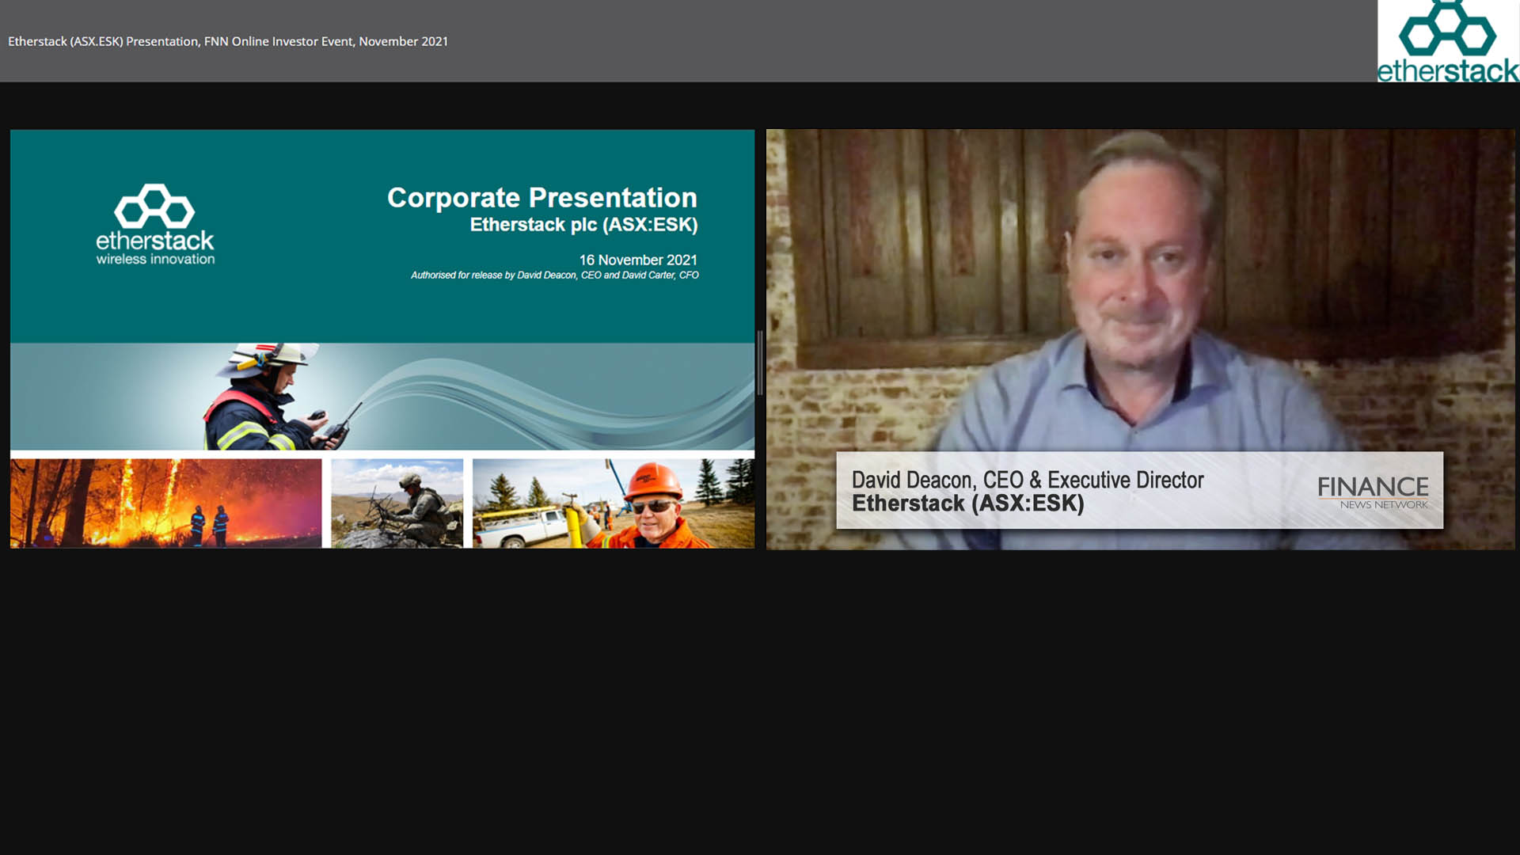Image resolution: width=1520 pixels, height=855 pixels.
Task: Click the speaker video panel
Action: point(1140,301)
